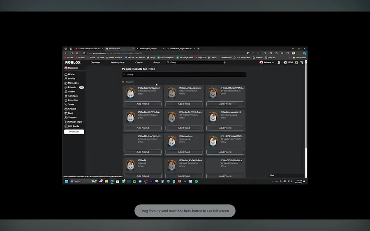Go back in the browser
370x231 pixels.
pos(66,53)
